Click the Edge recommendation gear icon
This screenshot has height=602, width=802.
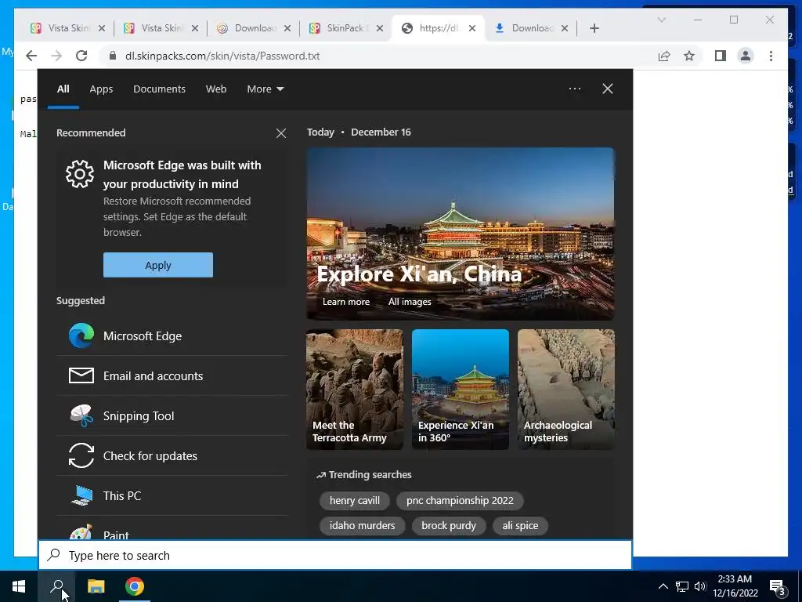pos(80,174)
